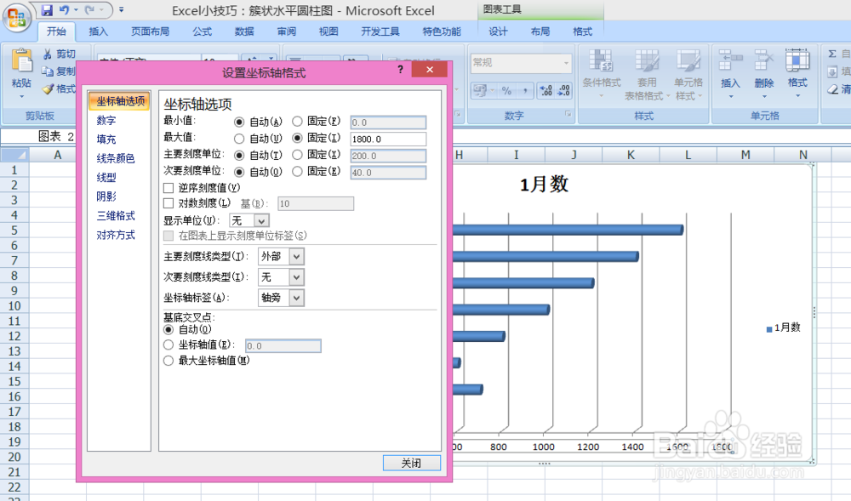This screenshot has height=501, width=851.
Task: Click the chart title 1月数
Action: click(544, 185)
